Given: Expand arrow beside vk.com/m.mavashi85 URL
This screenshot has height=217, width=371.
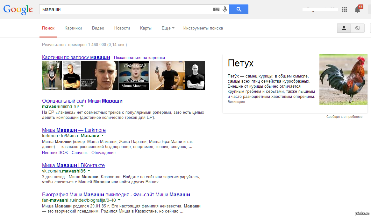Looking at the screenshot, I should (89, 171).
